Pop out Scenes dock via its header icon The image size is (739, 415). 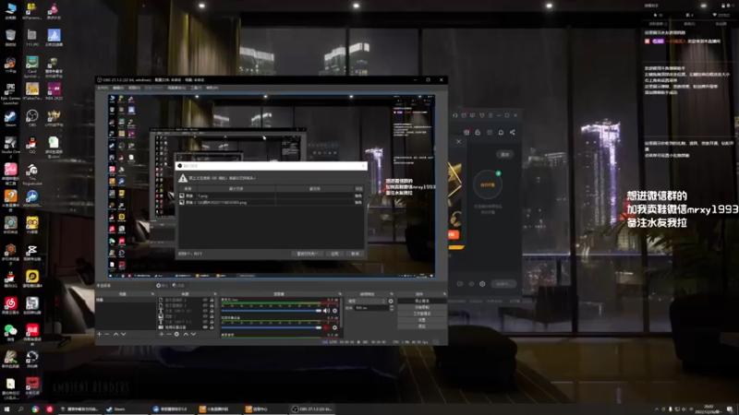coord(152,294)
